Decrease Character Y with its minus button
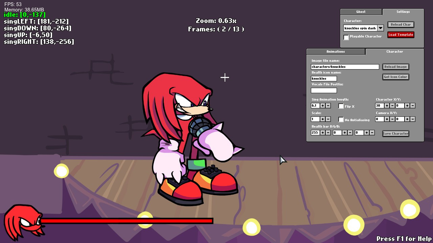 point(413,106)
